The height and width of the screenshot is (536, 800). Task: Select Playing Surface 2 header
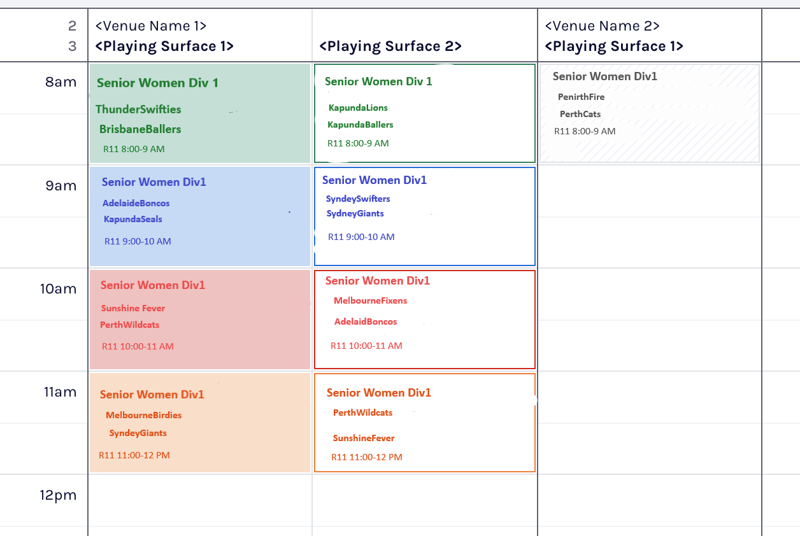(390, 46)
